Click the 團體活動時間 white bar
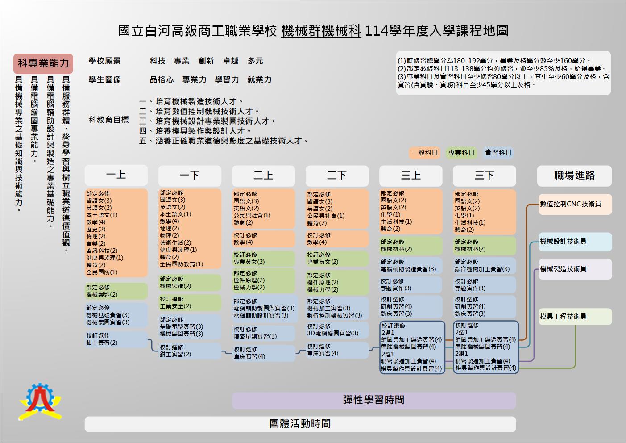Viewport: 626px width, 443px height. pyautogui.click(x=300, y=424)
